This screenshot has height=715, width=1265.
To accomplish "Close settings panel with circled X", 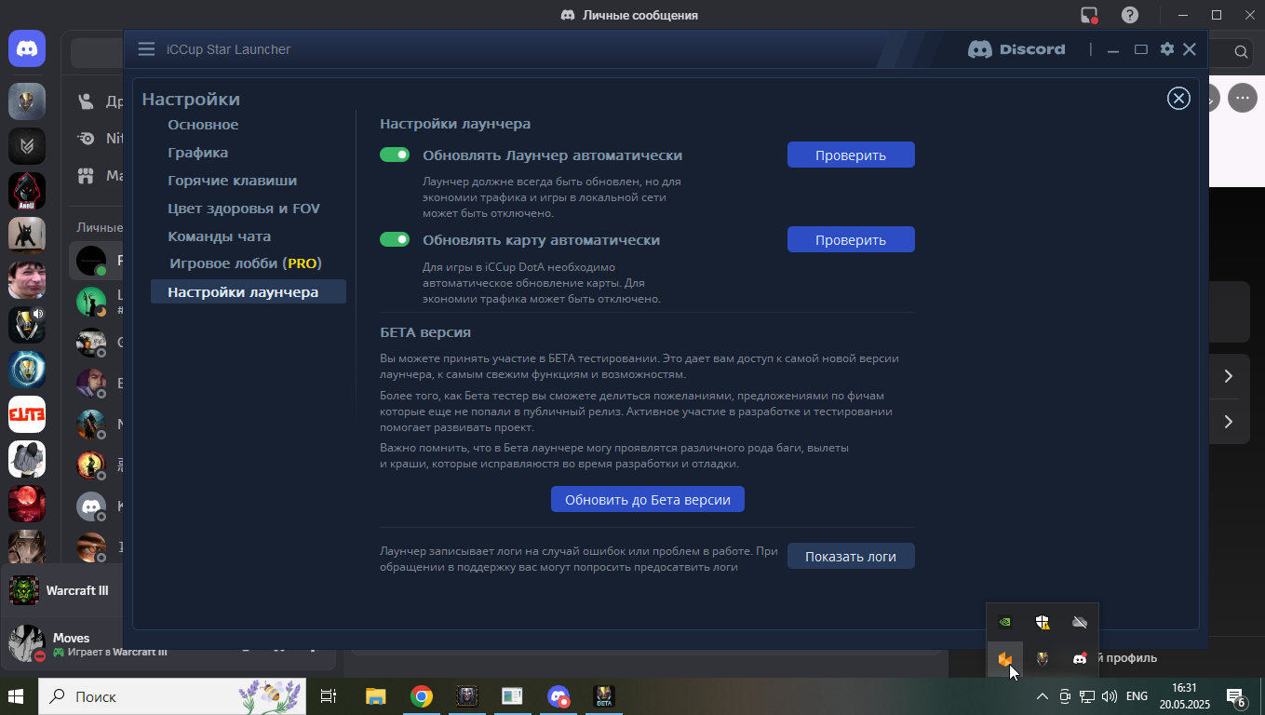I will point(1178,98).
